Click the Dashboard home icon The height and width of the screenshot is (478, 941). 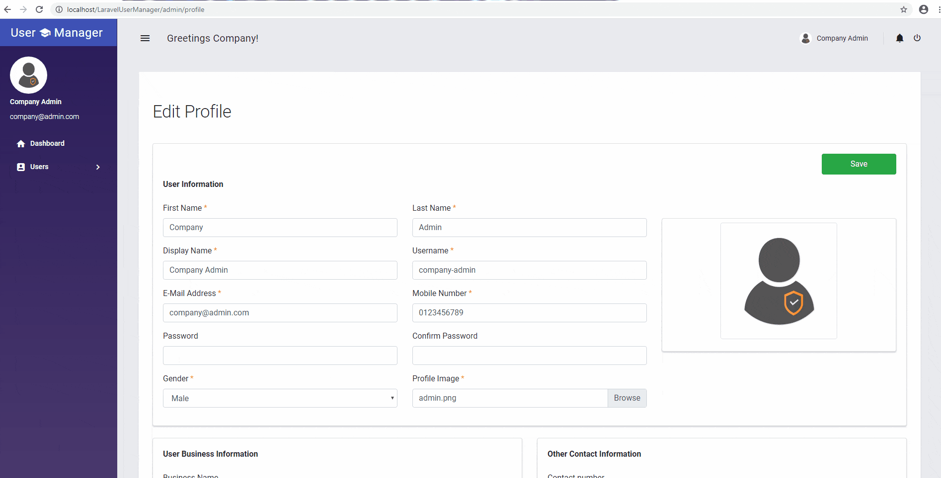21,143
